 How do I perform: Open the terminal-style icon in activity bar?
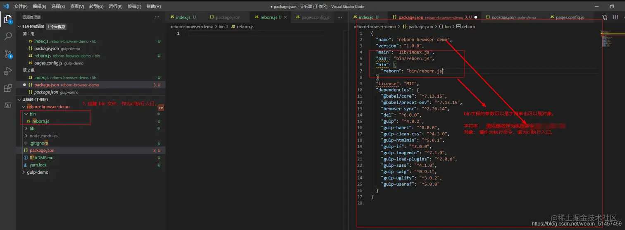[8, 105]
